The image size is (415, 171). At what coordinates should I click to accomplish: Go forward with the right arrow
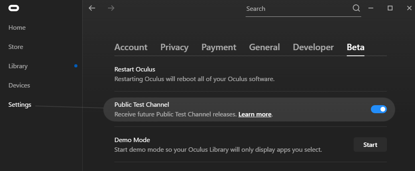pyautogui.click(x=111, y=8)
